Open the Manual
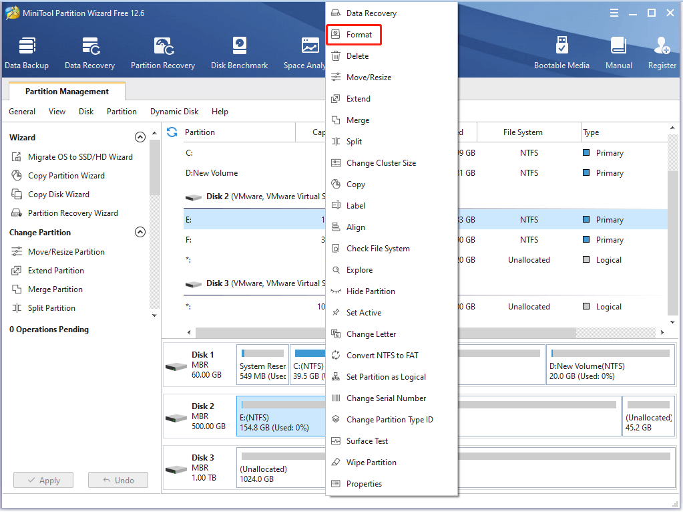The image size is (683, 512). coord(618,53)
